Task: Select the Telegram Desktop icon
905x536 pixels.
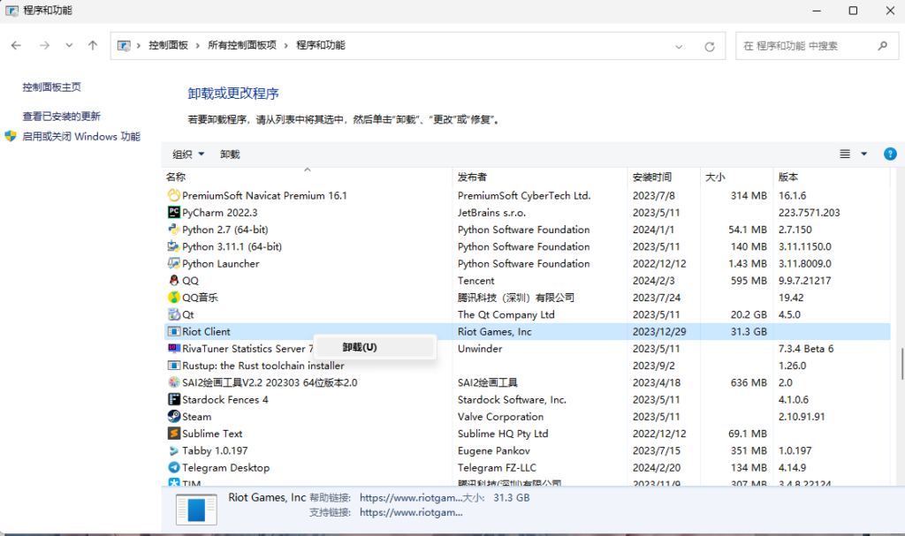Action: (x=174, y=468)
